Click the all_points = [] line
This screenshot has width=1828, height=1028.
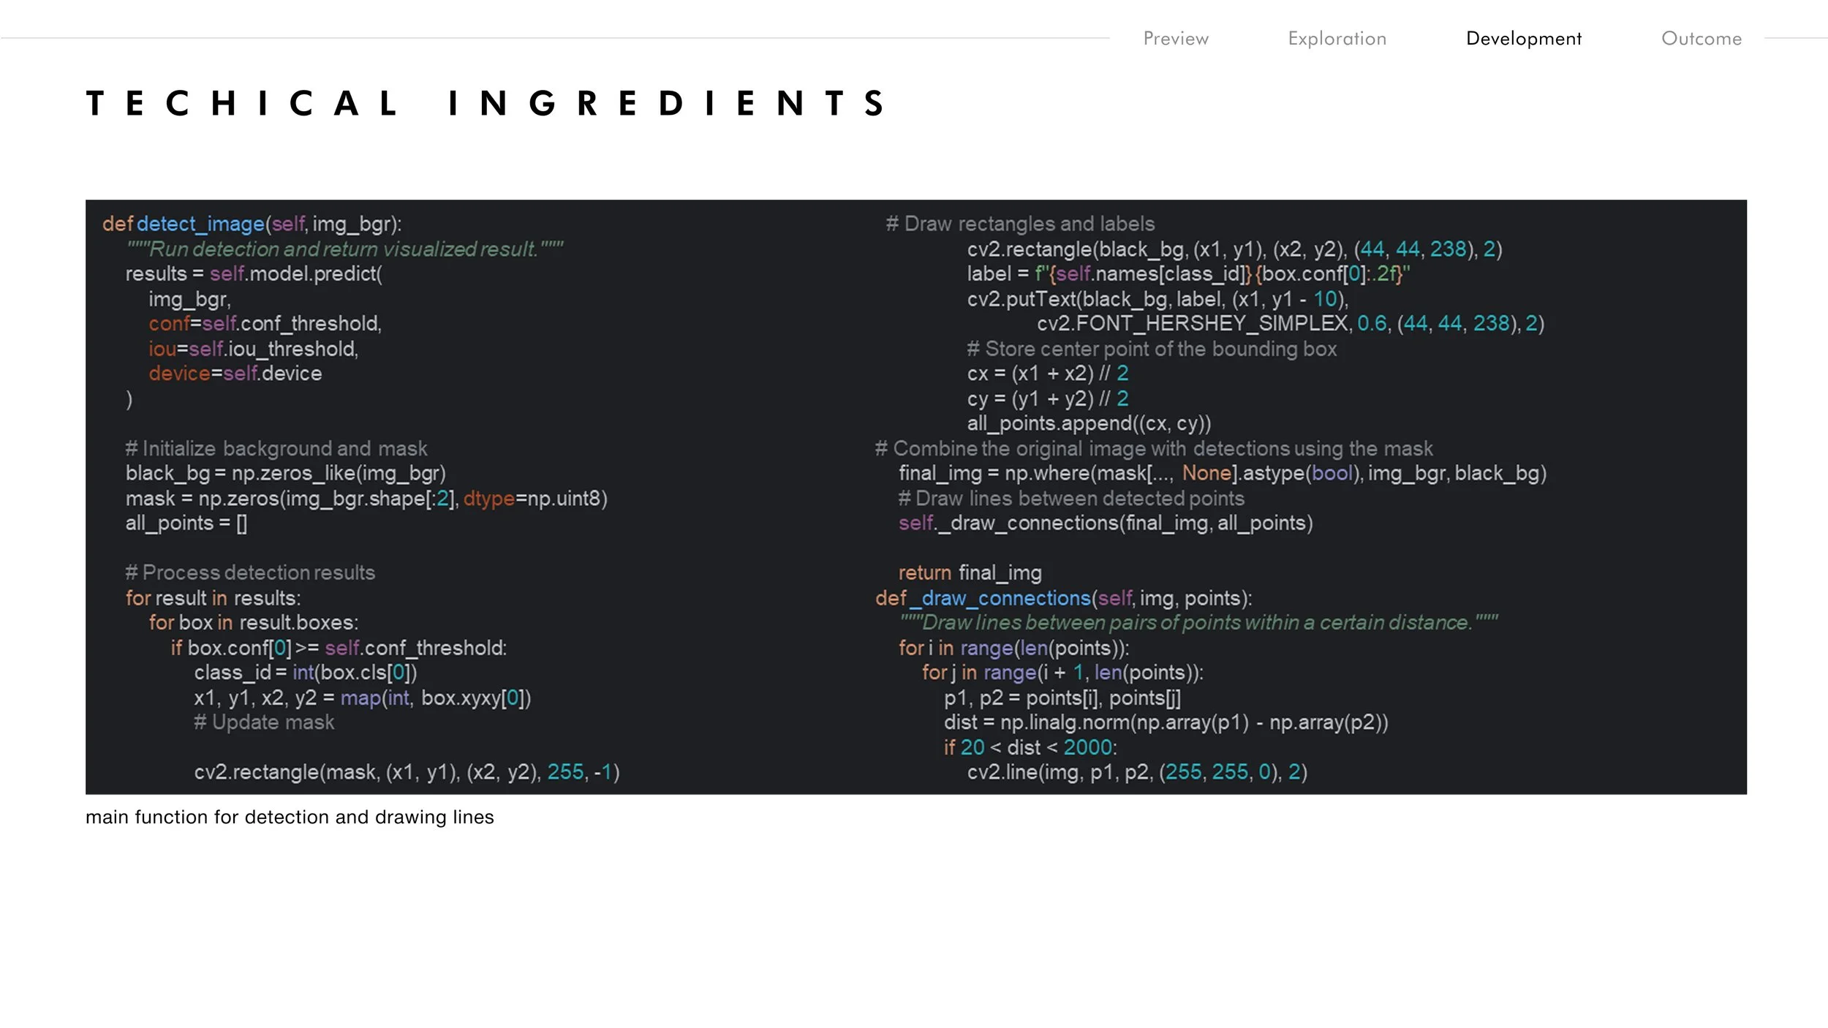(x=186, y=523)
